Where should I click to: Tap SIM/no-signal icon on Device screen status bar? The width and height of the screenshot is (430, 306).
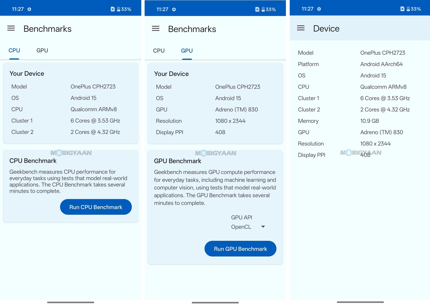[x=402, y=9]
